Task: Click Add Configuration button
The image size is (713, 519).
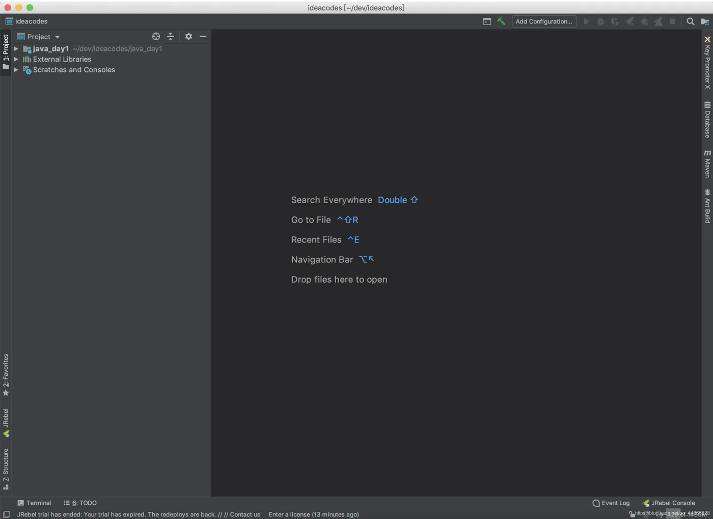Action: [x=544, y=21]
